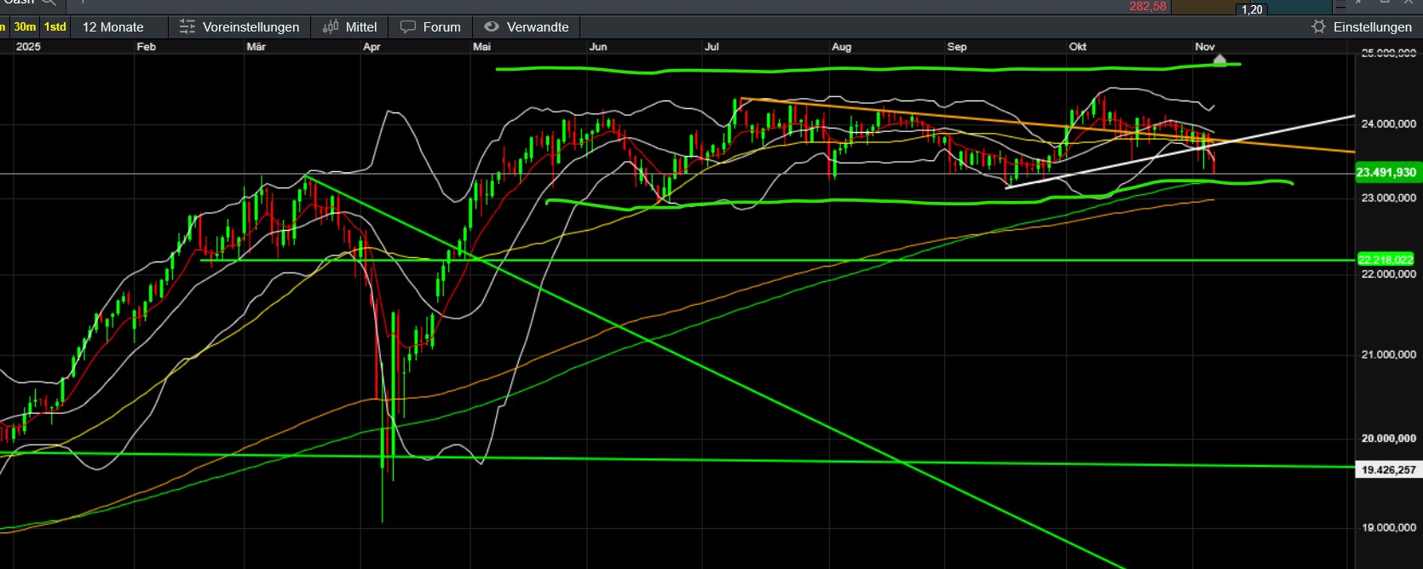Screen dimensions: 1423x569
Task: Open the Forum tab
Action: click(441, 27)
